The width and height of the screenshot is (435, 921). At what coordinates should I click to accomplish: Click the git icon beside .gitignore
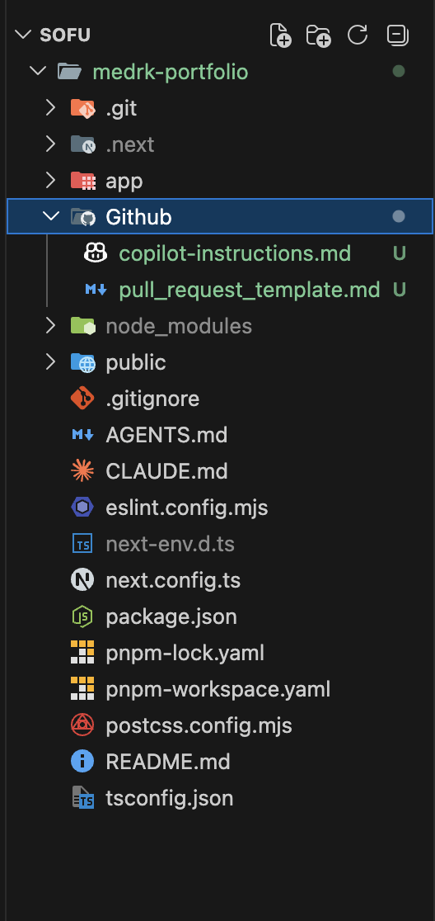click(82, 399)
